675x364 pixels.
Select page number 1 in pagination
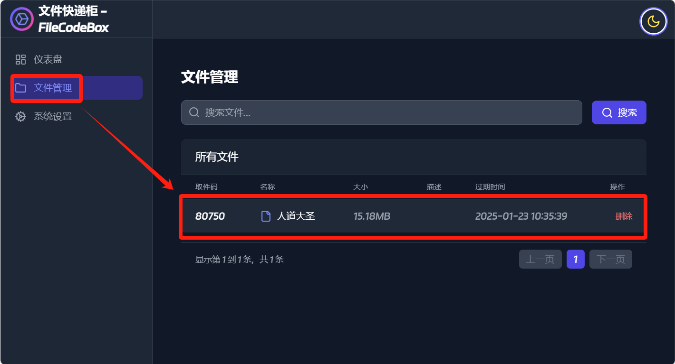click(575, 259)
